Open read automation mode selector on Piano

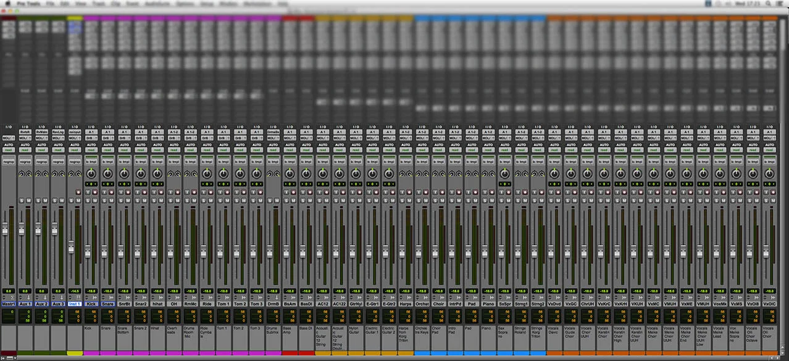pos(489,150)
